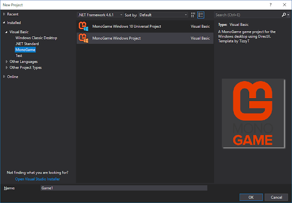Viewport: 292px width, 203px height.
Task: Open the search options dropdown arrow
Action: point(288,15)
